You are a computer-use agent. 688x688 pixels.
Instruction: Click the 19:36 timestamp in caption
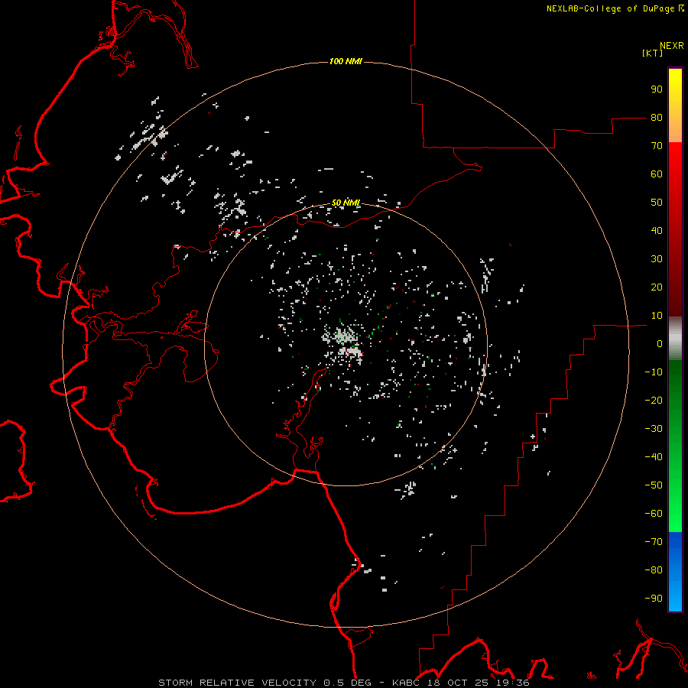[x=512, y=683]
